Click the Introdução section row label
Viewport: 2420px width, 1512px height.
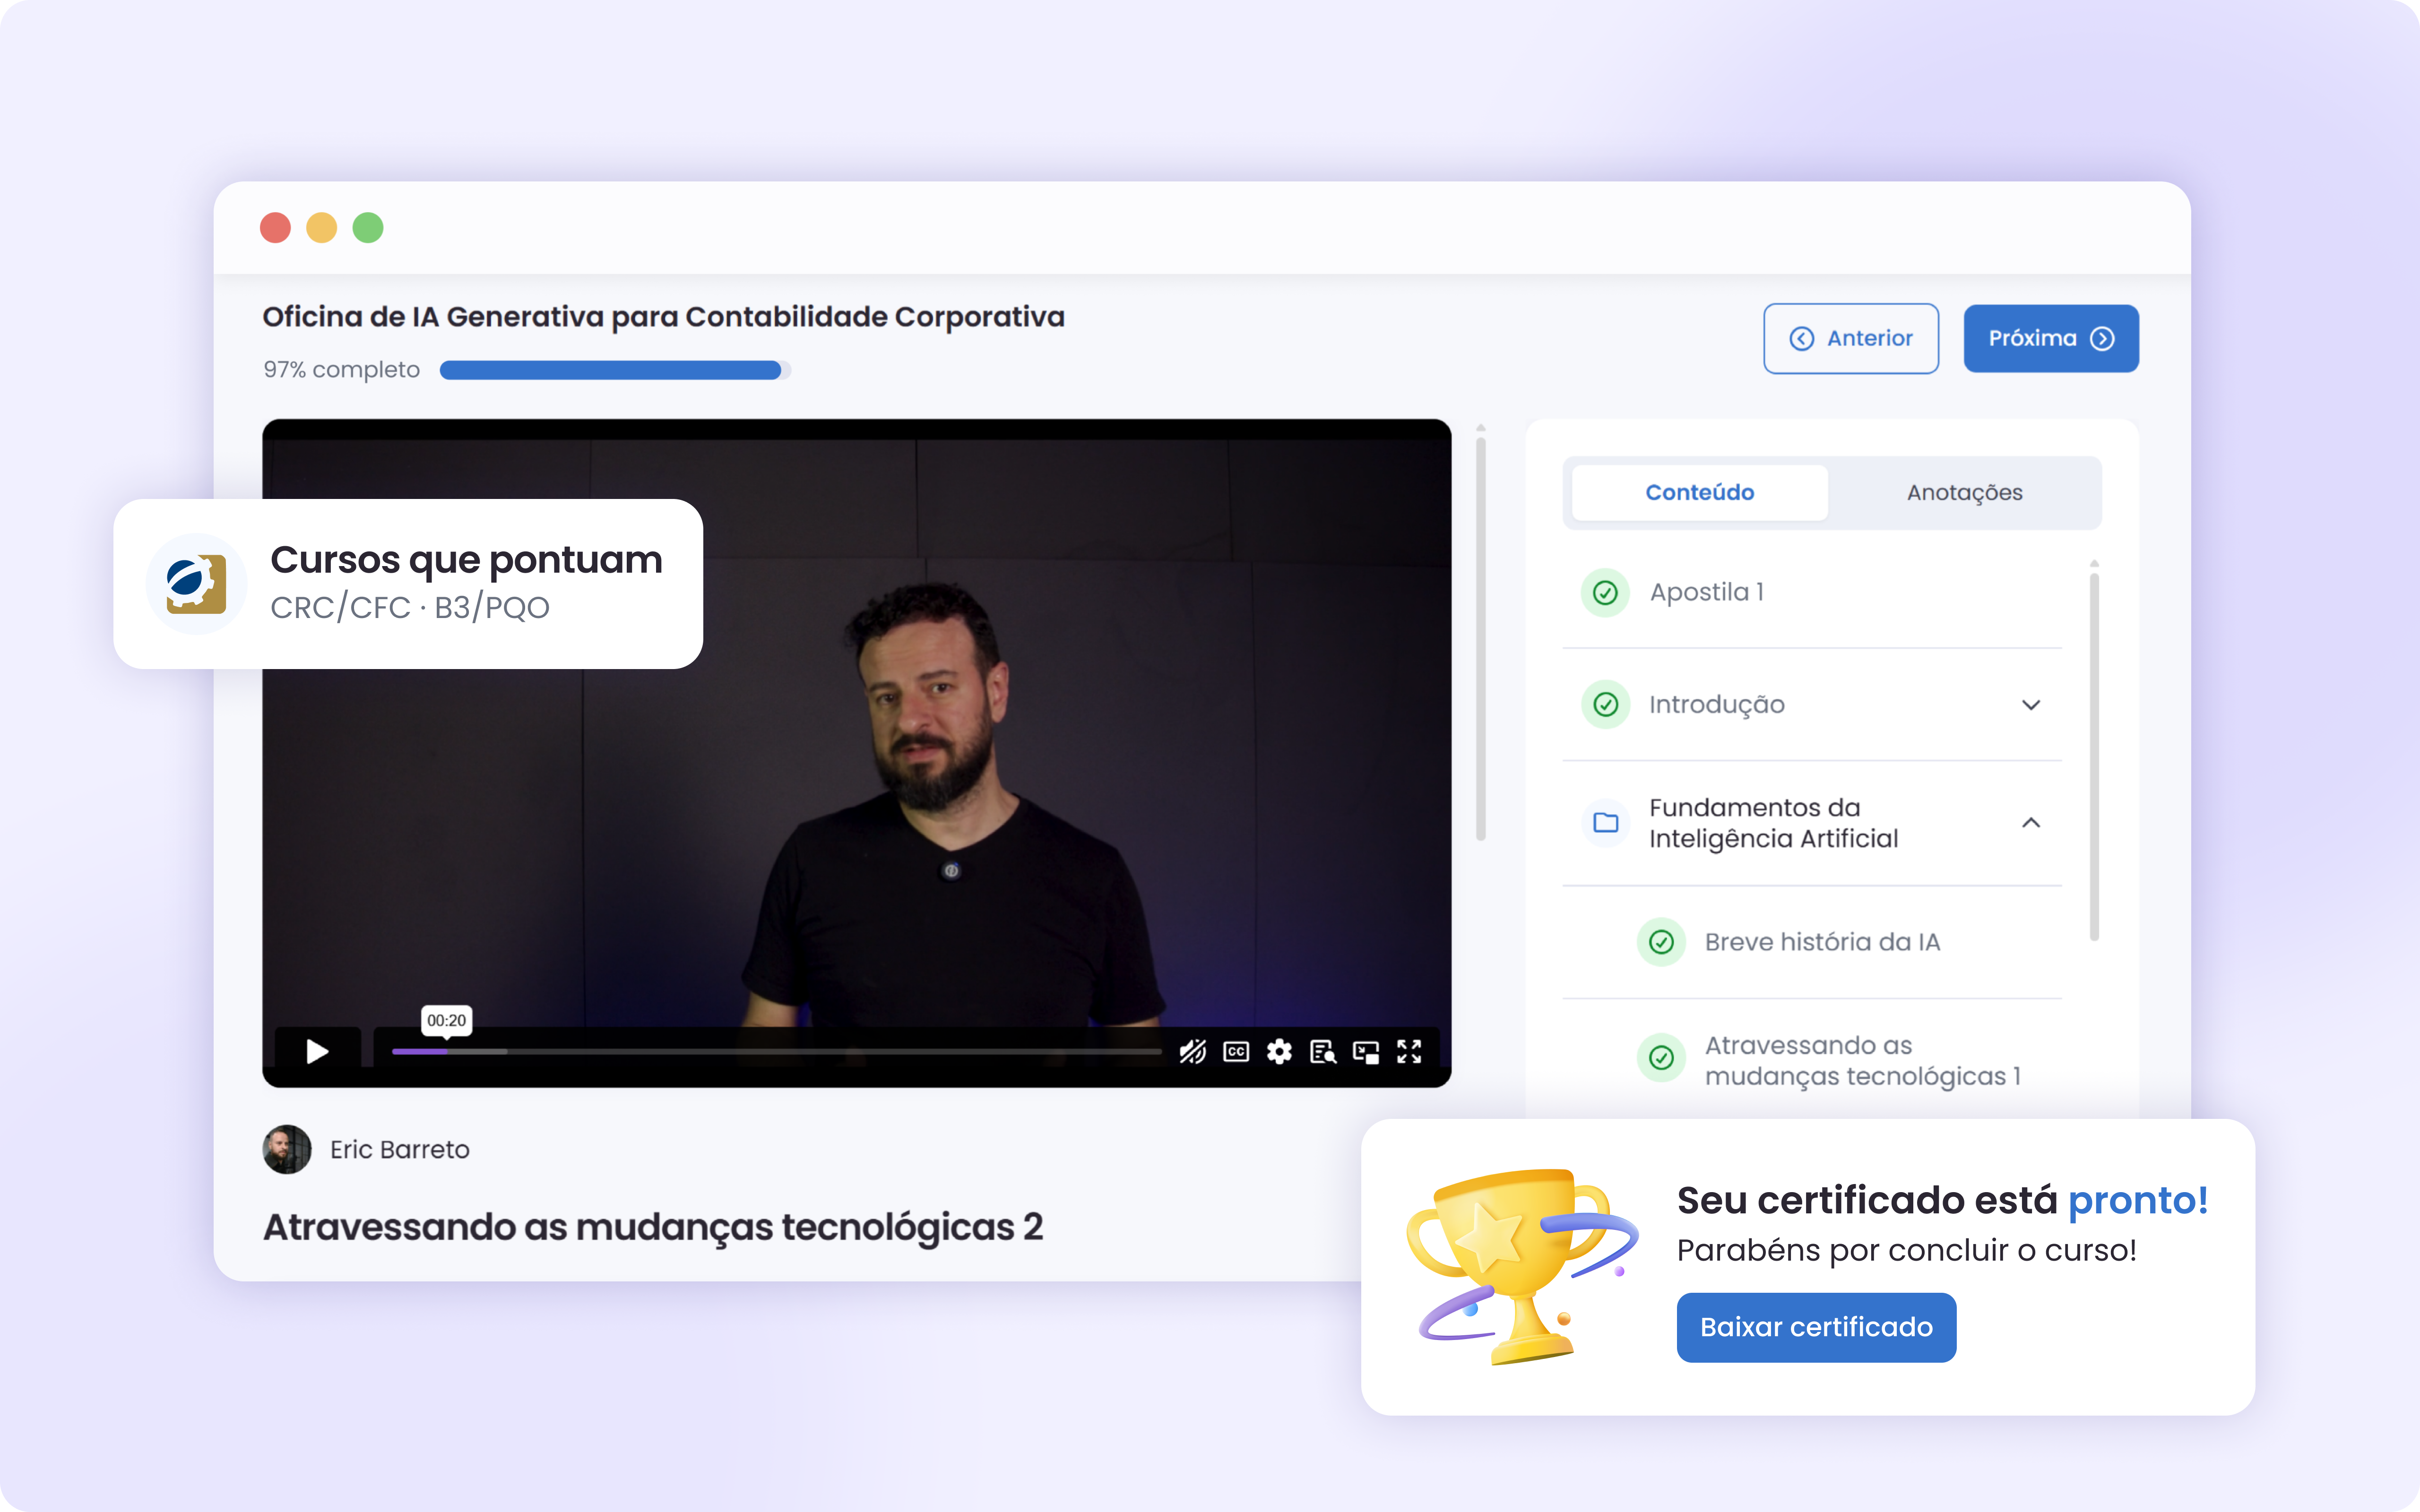pos(1716,705)
